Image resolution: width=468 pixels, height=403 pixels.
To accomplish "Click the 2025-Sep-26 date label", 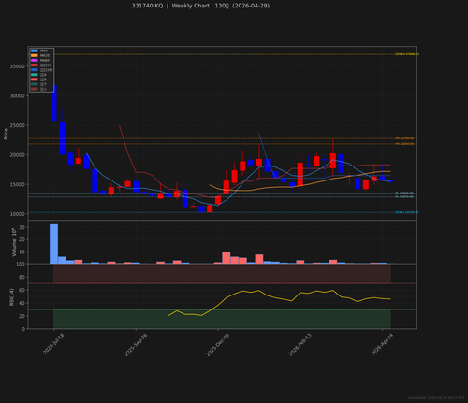I will 136,345.
